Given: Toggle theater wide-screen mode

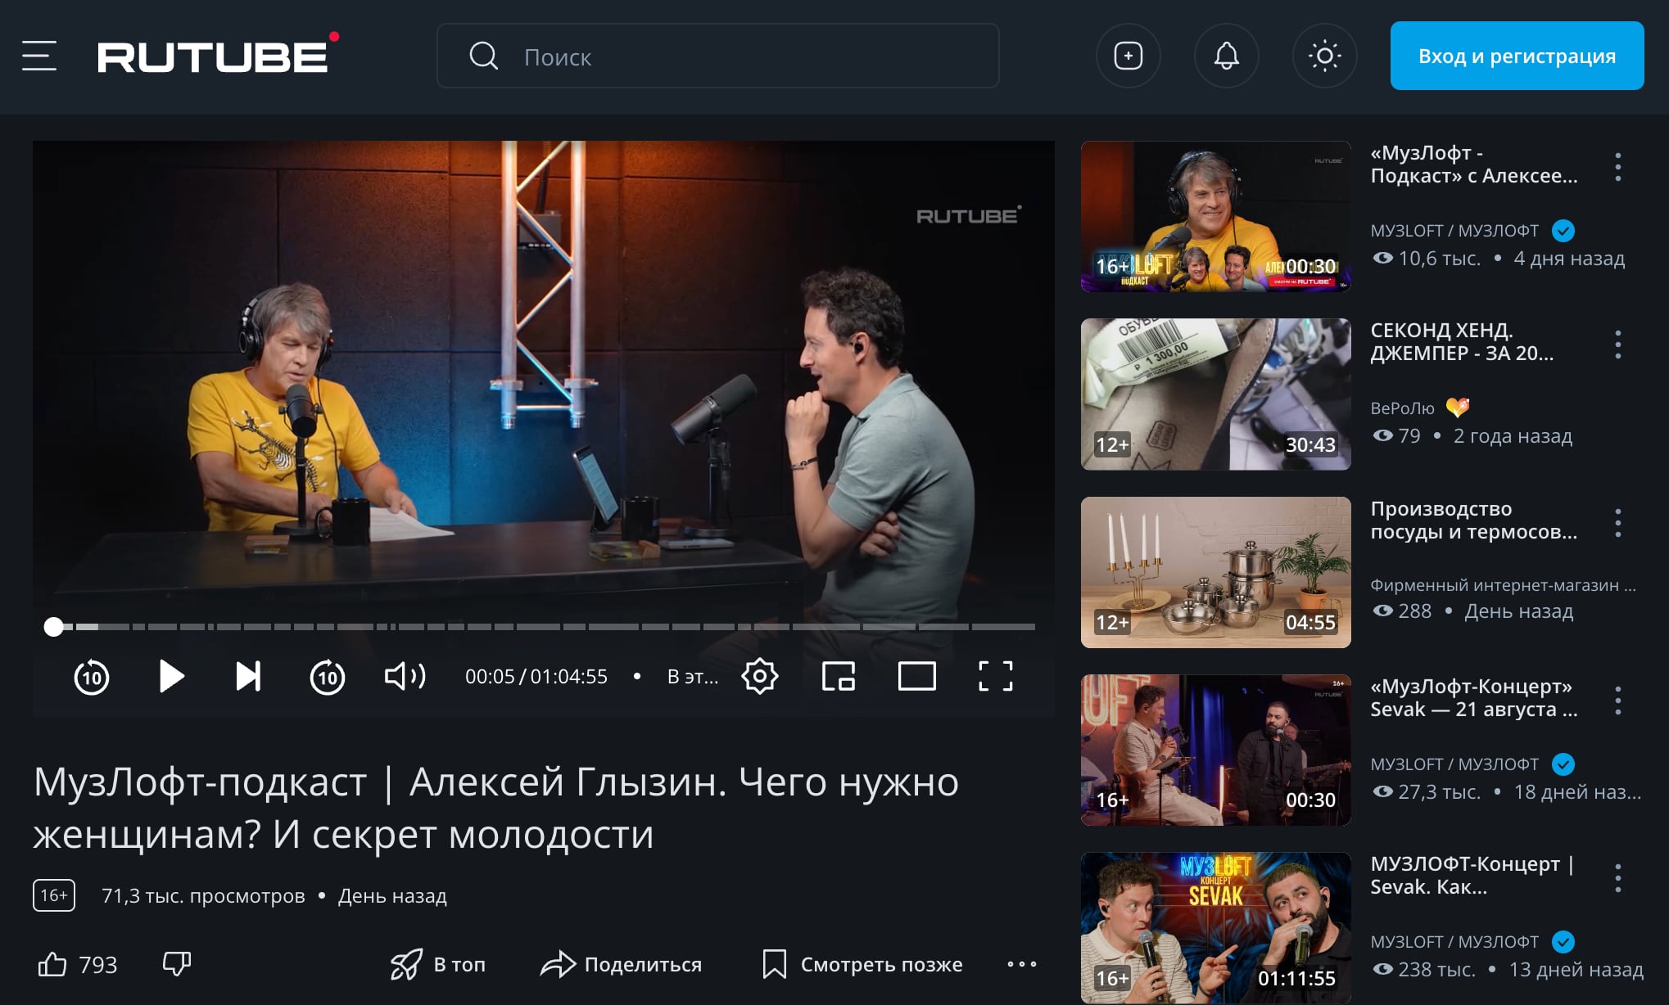Looking at the screenshot, I should pos(916,677).
